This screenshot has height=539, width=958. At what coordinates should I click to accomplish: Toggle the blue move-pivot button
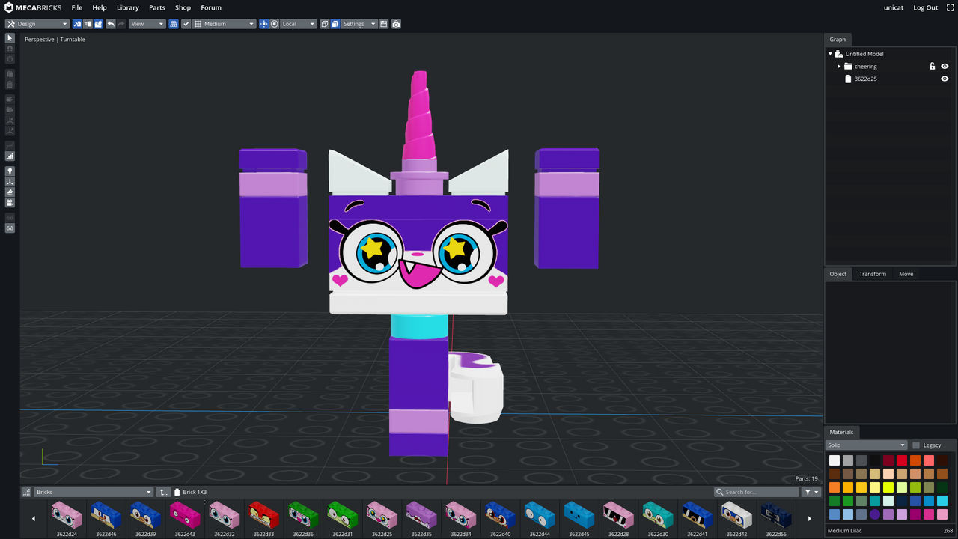[x=263, y=24]
